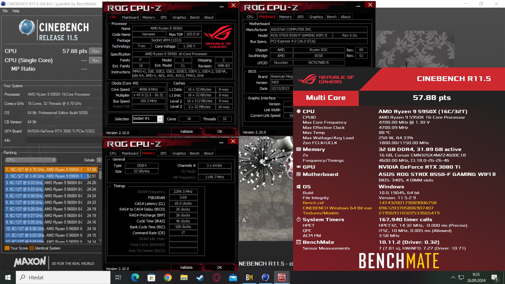Image resolution: width=505 pixels, height=284 pixels.
Task: Click the BenchMate Motherboard section icon
Action: [299, 174]
